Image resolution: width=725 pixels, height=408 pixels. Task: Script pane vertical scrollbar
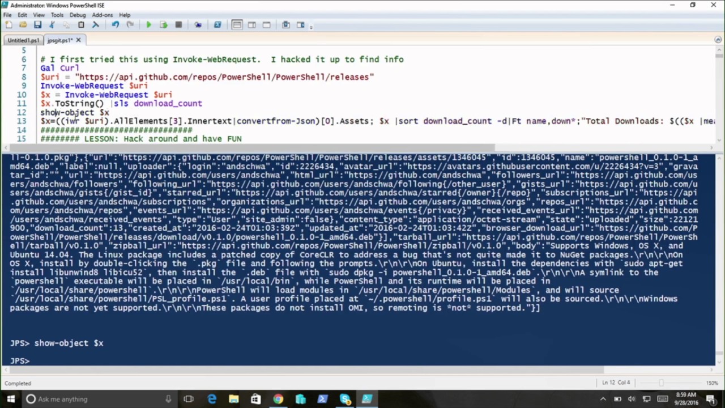[719, 95]
